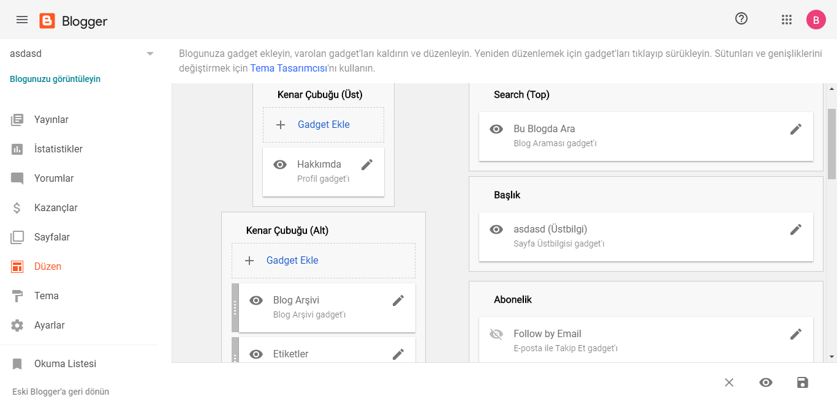Discard changes with the X icon

tap(729, 382)
